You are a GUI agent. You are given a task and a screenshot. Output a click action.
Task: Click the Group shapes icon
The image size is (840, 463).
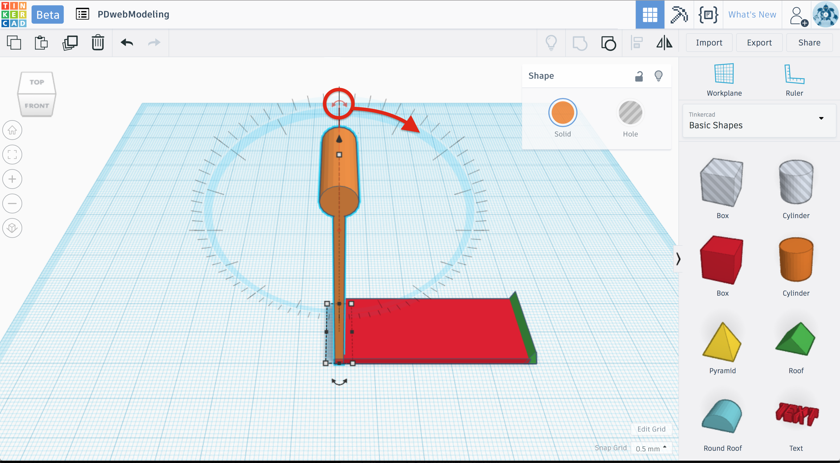point(580,43)
